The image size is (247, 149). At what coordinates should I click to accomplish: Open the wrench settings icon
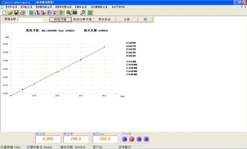click(x=83, y=13)
